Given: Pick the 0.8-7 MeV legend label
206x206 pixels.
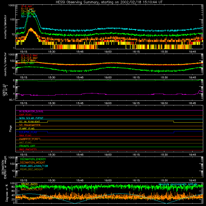Looking at the screenshot, I should [28, 61].
